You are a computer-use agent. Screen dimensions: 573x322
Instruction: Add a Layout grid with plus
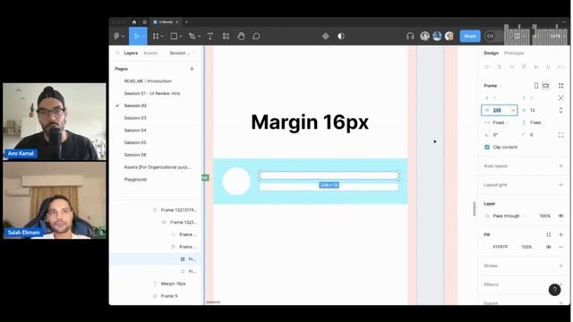click(x=560, y=185)
